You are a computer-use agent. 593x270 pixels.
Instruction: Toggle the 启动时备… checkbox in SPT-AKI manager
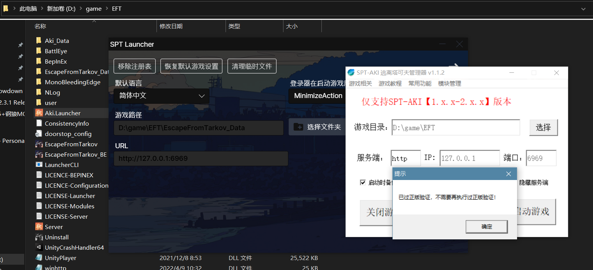363,182
